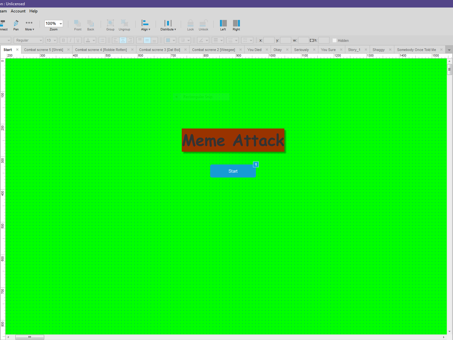This screenshot has height=340, width=453.
Task: Click the blue Start button on canvas
Action: point(233,171)
